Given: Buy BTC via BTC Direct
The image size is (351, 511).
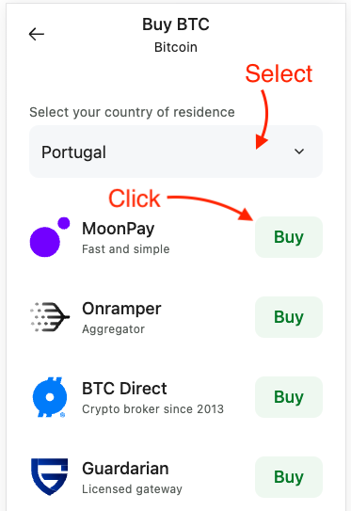Looking at the screenshot, I should pyautogui.click(x=289, y=397).
